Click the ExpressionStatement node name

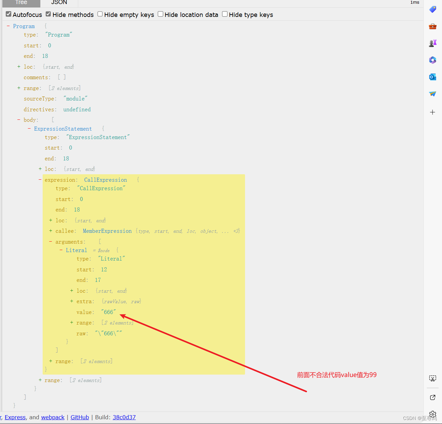pos(63,129)
